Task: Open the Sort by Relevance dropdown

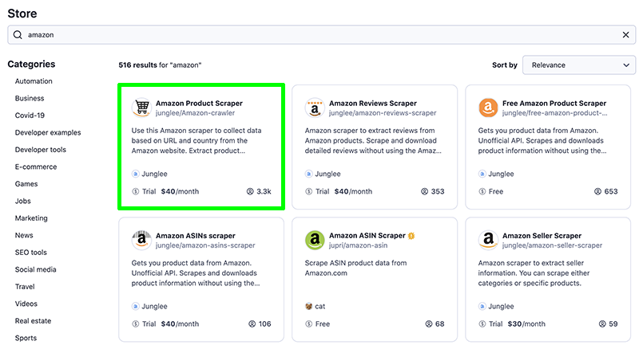Action: (x=578, y=65)
